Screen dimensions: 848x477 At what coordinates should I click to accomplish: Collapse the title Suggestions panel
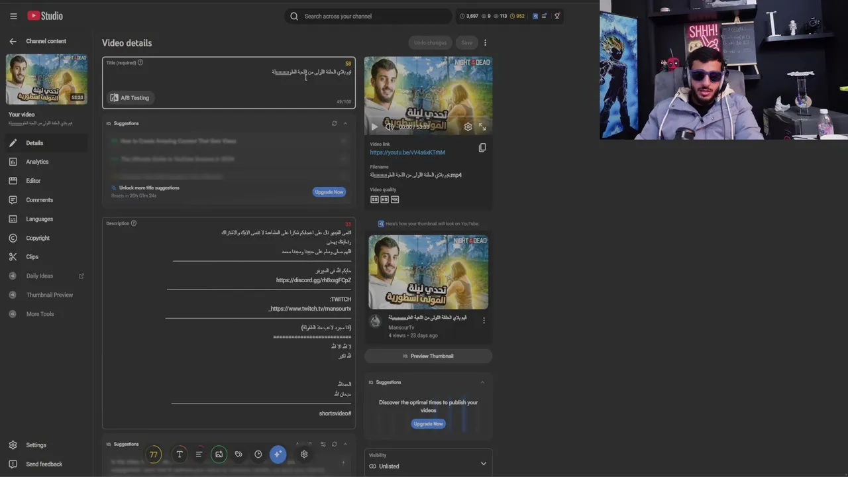point(345,123)
